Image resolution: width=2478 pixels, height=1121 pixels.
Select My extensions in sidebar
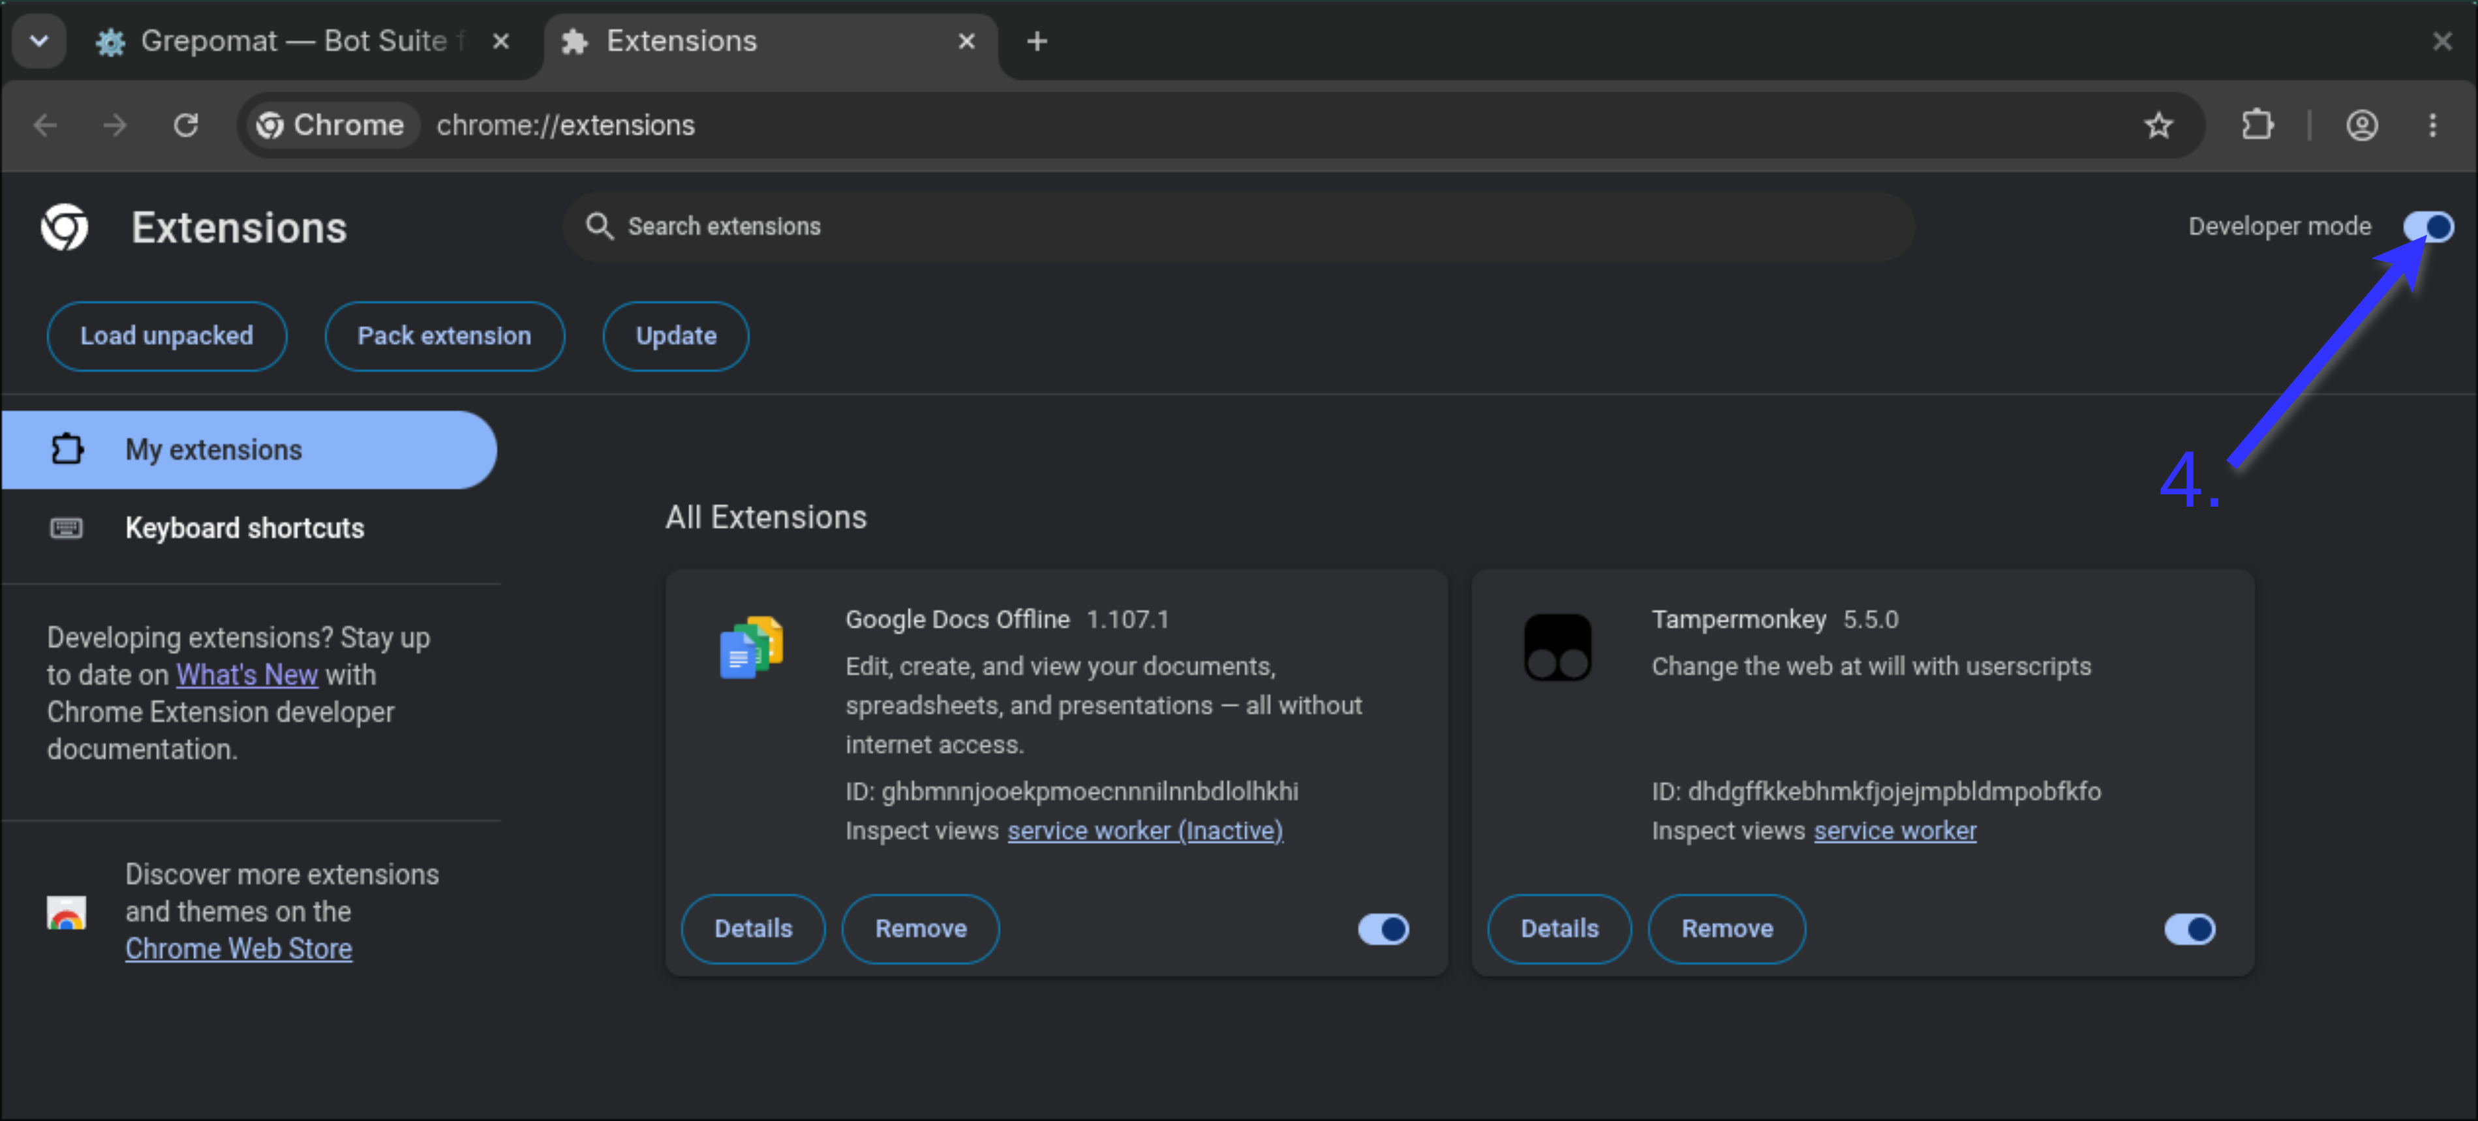point(248,450)
